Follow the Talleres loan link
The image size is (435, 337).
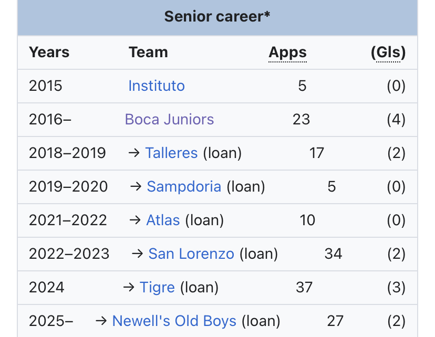click(171, 153)
